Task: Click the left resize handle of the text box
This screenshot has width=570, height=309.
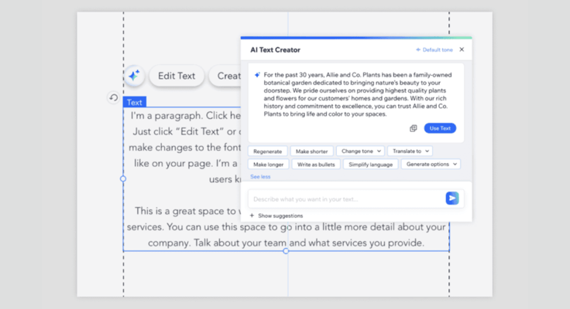Action: click(x=123, y=178)
